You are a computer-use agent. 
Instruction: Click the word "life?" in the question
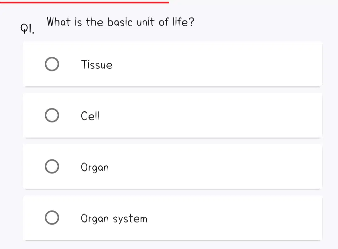click(183, 22)
